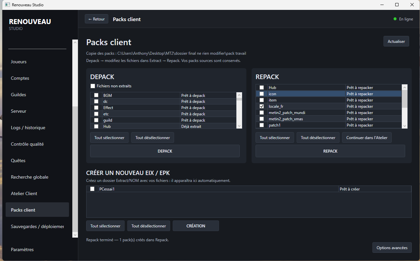This screenshot has width=420, height=261.
Task: Open Options avancées
Action: tap(392, 248)
